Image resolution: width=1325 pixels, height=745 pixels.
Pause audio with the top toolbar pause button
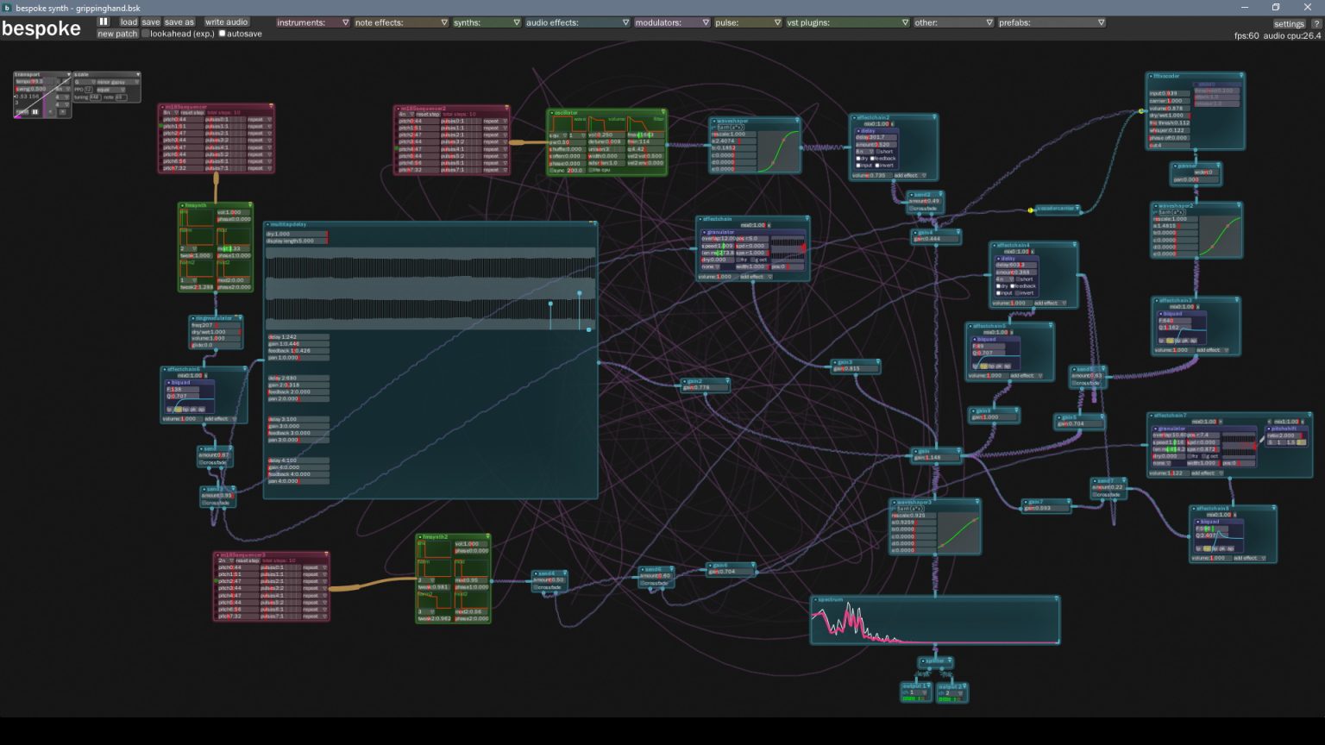[104, 22]
